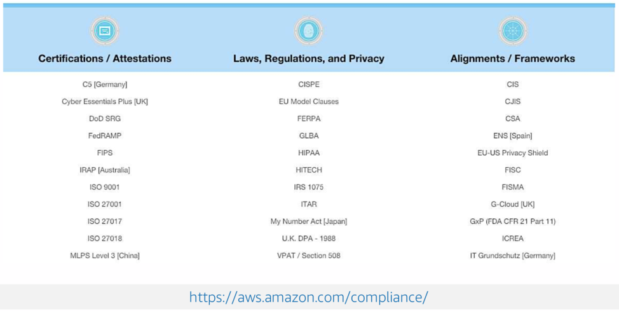Click the EU-US Privacy Shield entry

(512, 153)
